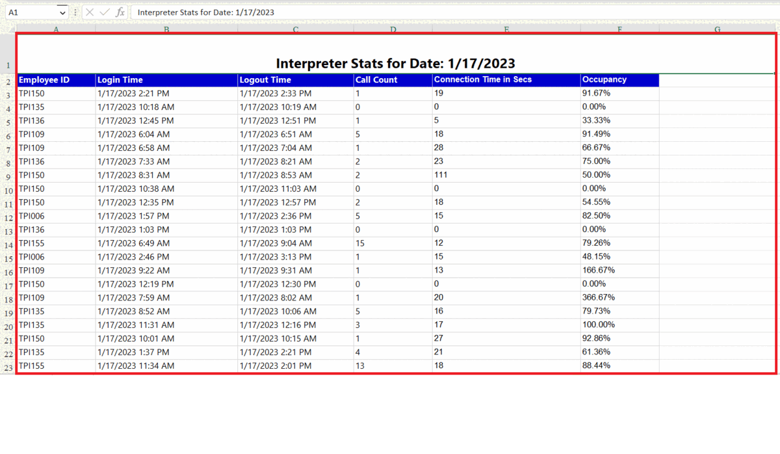This screenshot has height=454, width=780.
Task: Select the title cell Interpreter Stats for Date
Action: click(x=395, y=63)
